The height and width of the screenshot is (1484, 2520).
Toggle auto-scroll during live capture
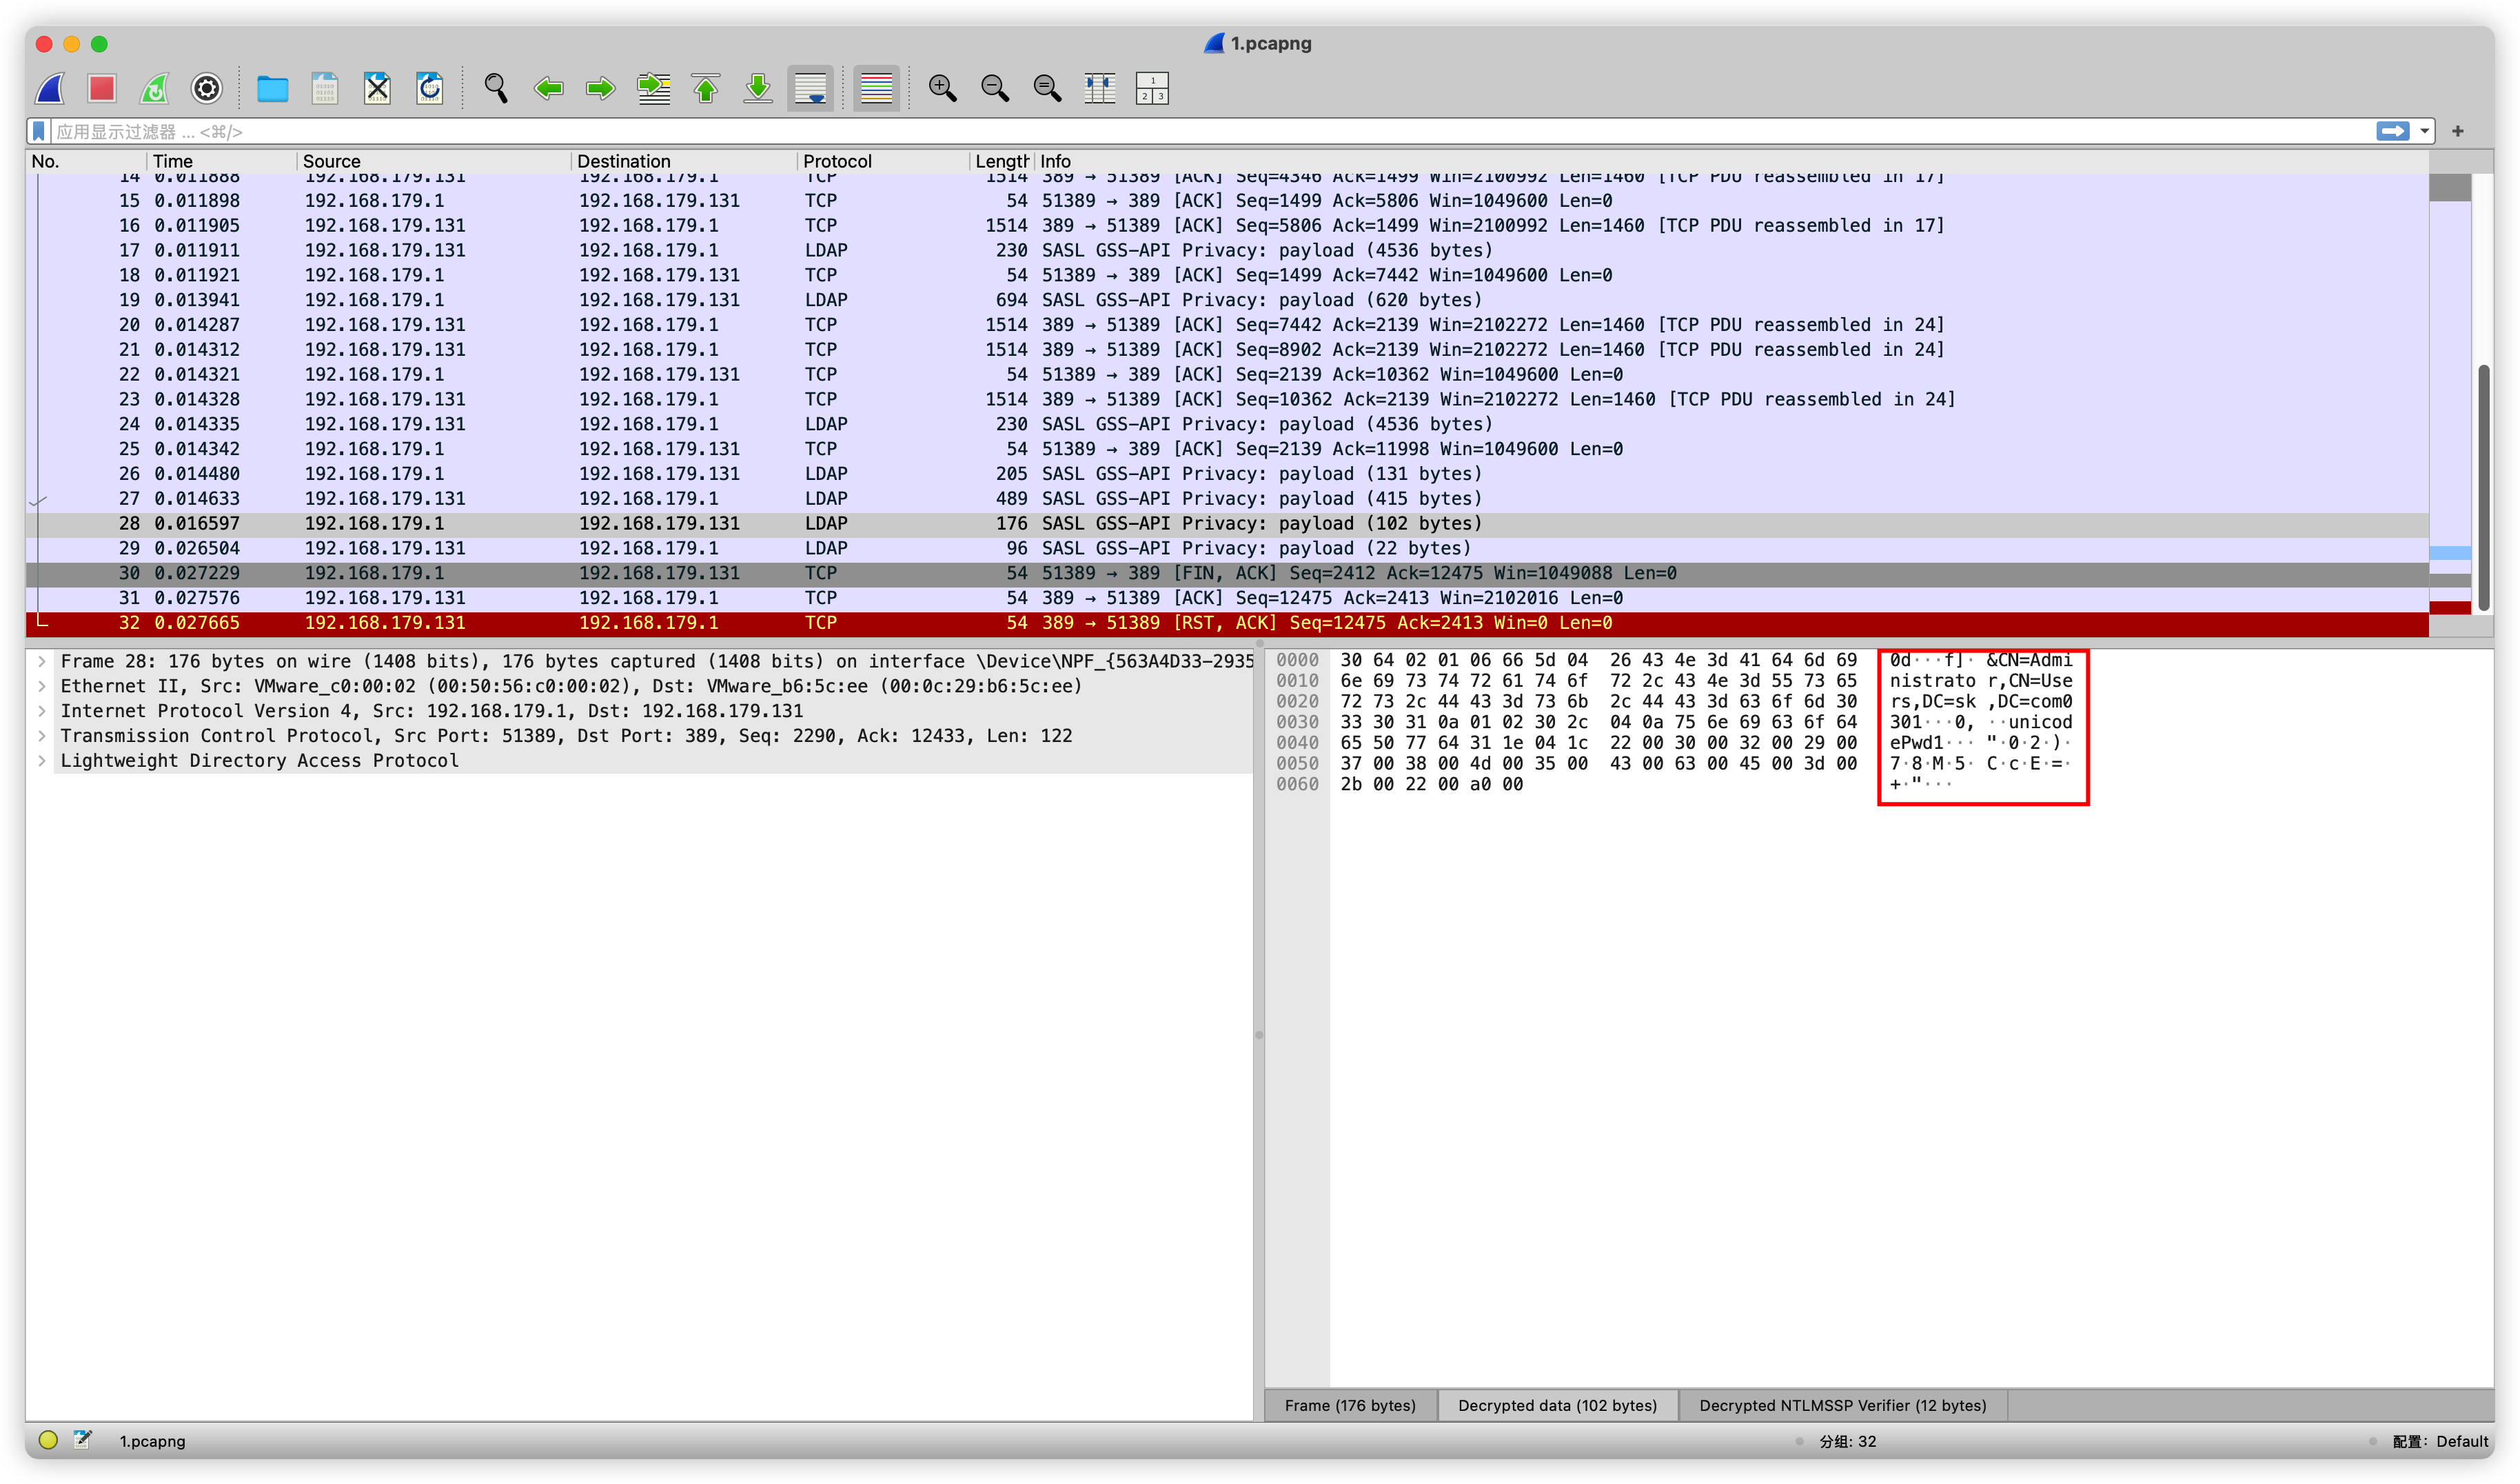click(x=810, y=89)
